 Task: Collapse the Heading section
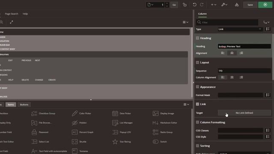pyautogui.click(x=197, y=38)
